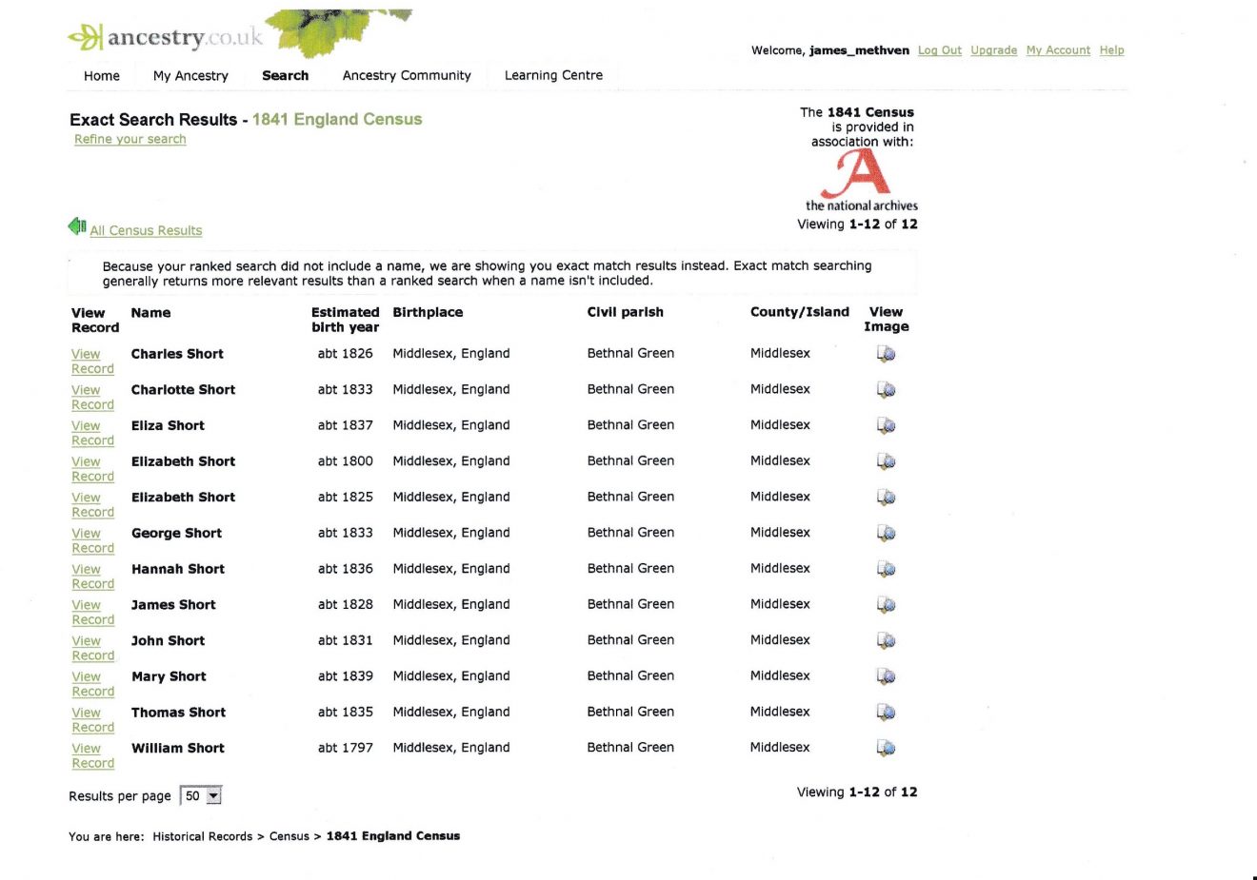Open the My Account link
This screenshot has width=1257, height=880.
pyautogui.click(x=1058, y=50)
